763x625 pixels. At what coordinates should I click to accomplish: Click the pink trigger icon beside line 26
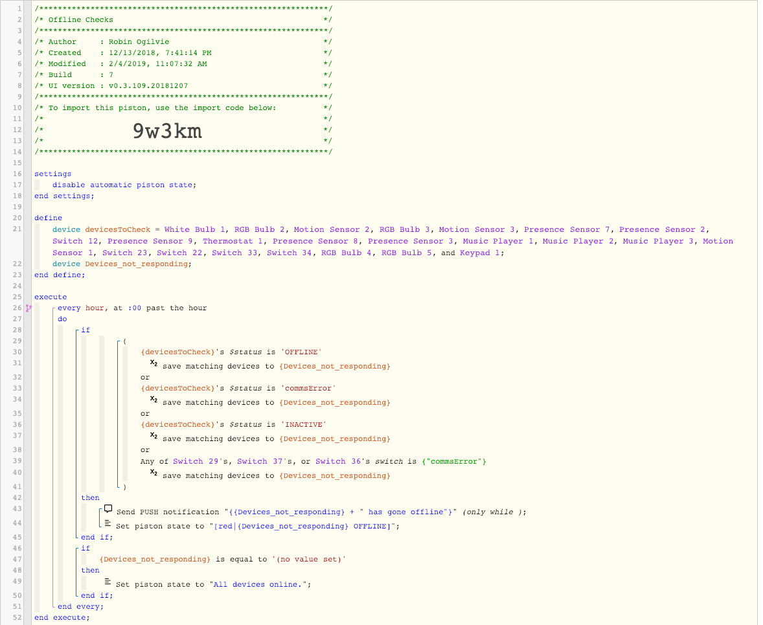(x=28, y=308)
